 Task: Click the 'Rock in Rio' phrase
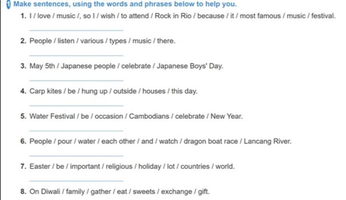pos(173,16)
